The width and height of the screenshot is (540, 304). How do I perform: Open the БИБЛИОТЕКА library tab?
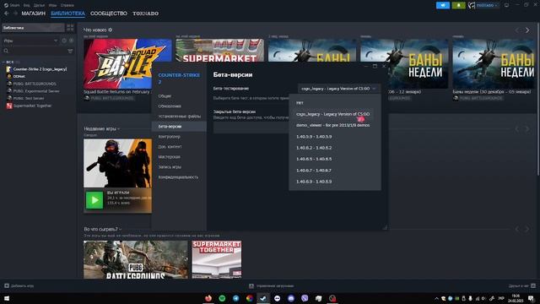coord(67,14)
